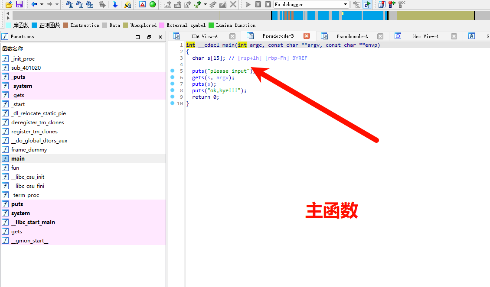
Task: Open the No debugger dropdown
Action: coord(346,4)
